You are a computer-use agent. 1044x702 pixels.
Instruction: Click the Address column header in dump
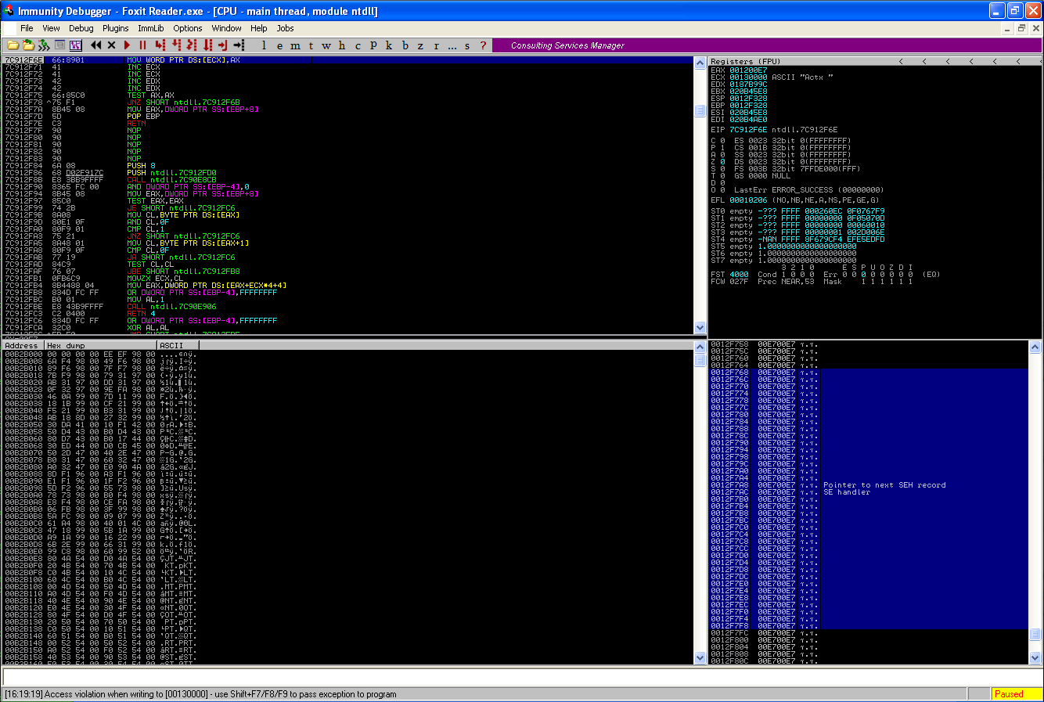(x=23, y=345)
